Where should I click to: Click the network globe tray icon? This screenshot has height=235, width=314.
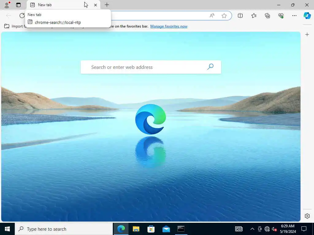(267, 229)
